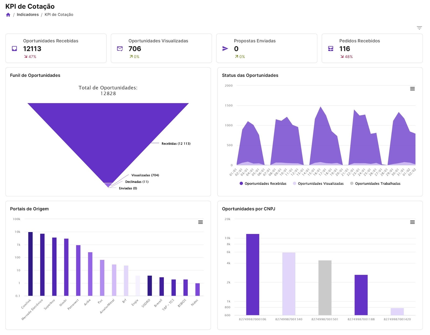Click the Oportunidades Visualizadas envelope icon

pyautogui.click(x=120, y=48)
